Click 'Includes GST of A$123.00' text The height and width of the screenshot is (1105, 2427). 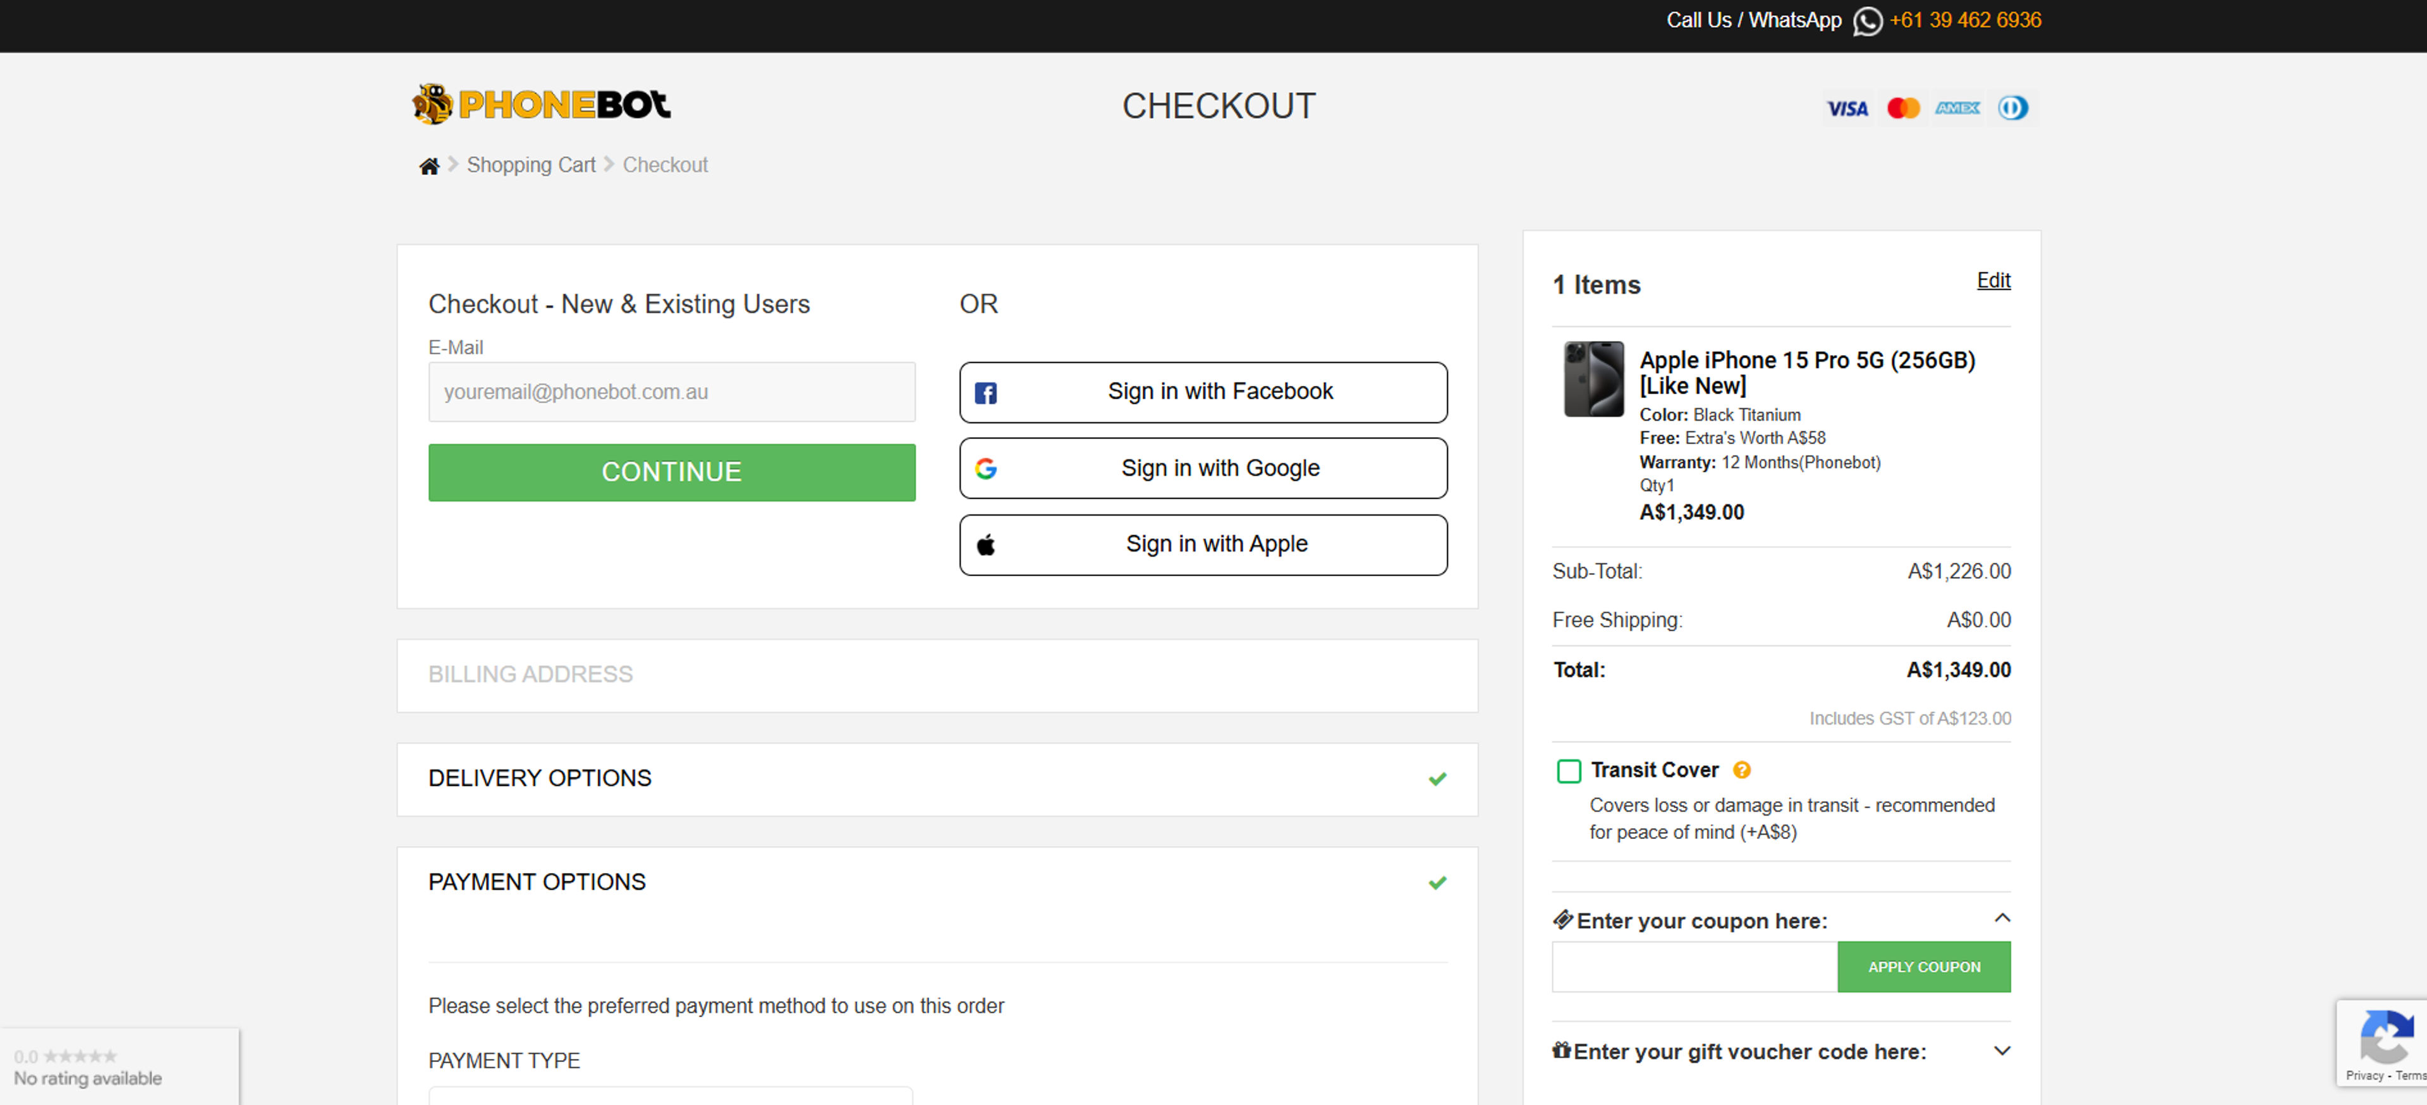coord(1910,719)
